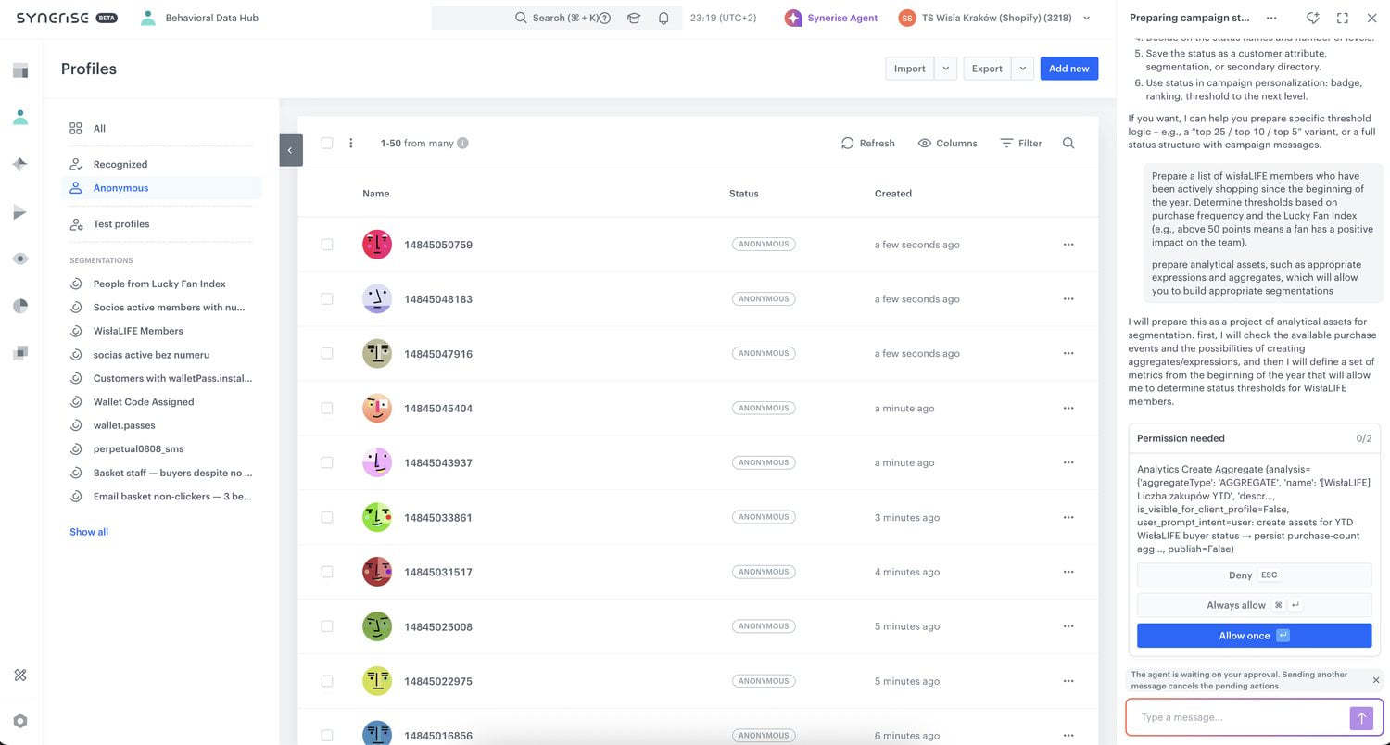Open the Export dropdown arrow
1390x745 pixels.
[1023, 69]
